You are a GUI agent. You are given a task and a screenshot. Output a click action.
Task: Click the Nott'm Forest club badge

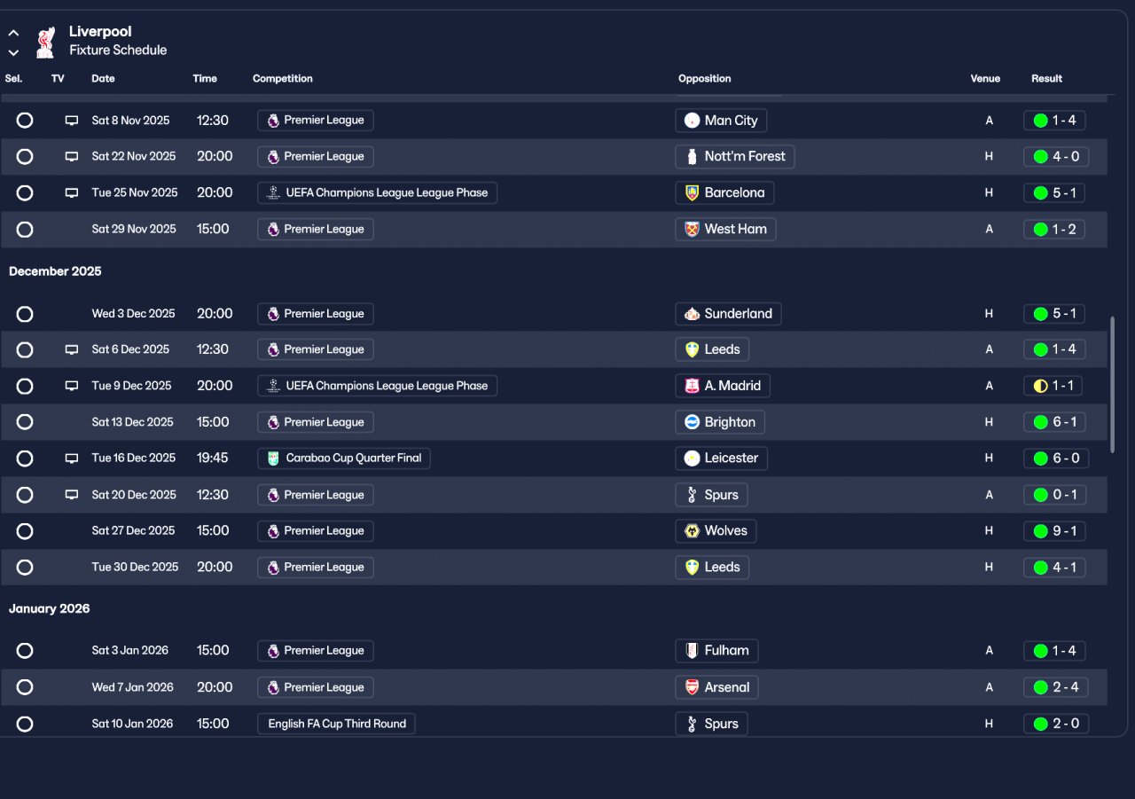pyautogui.click(x=693, y=157)
